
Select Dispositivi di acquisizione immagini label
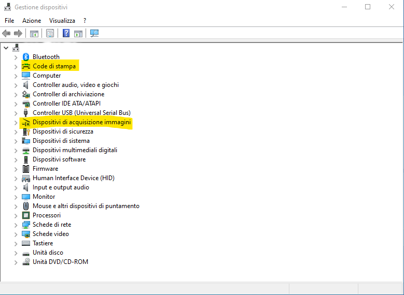tap(81, 122)
